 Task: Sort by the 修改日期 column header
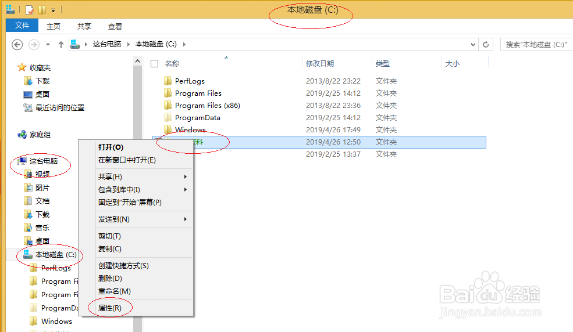[x=320, y=63]
